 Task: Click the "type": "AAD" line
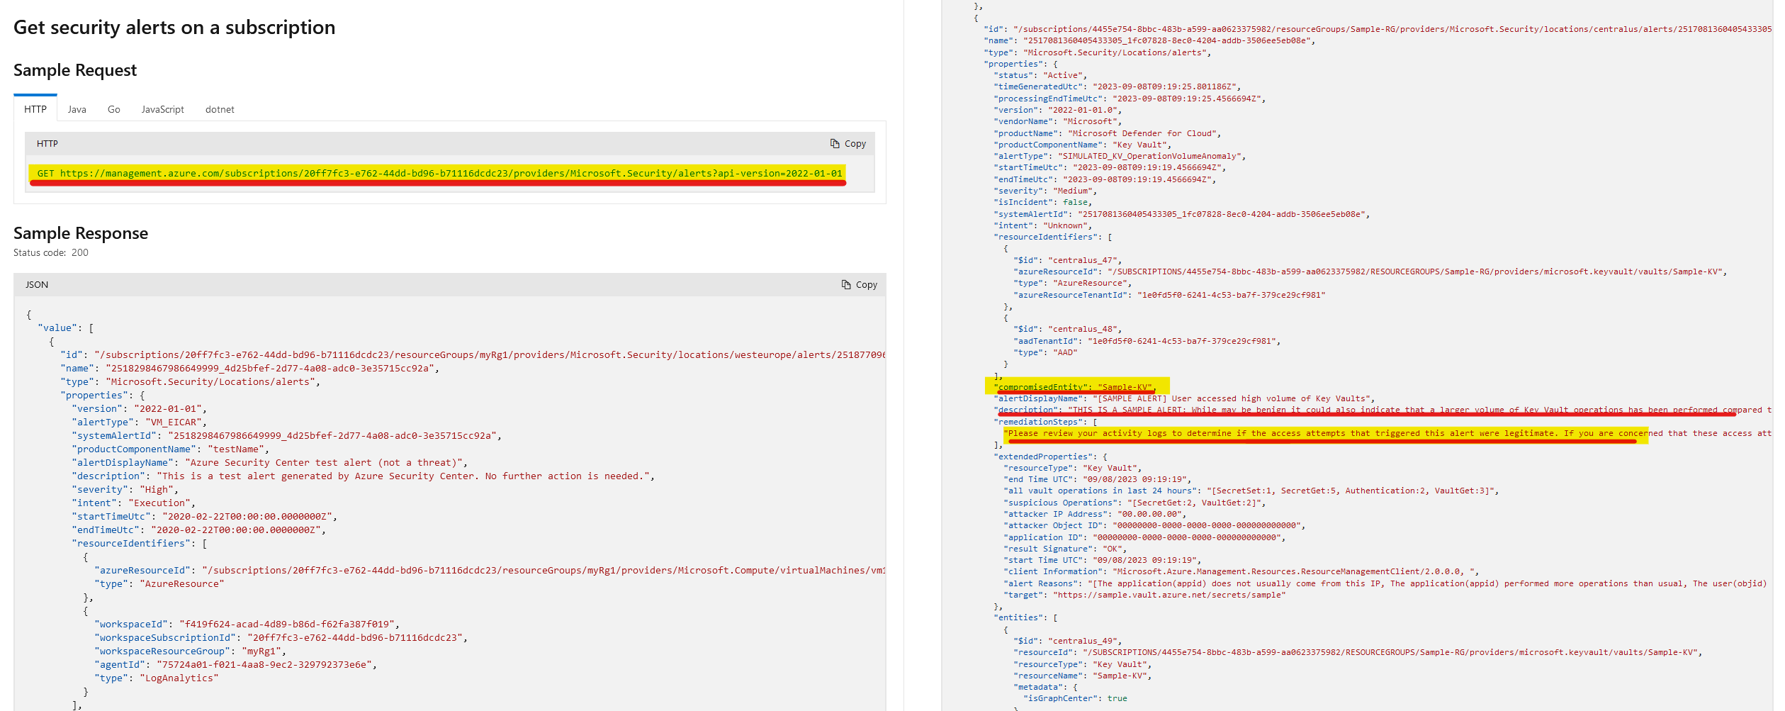1045,352
